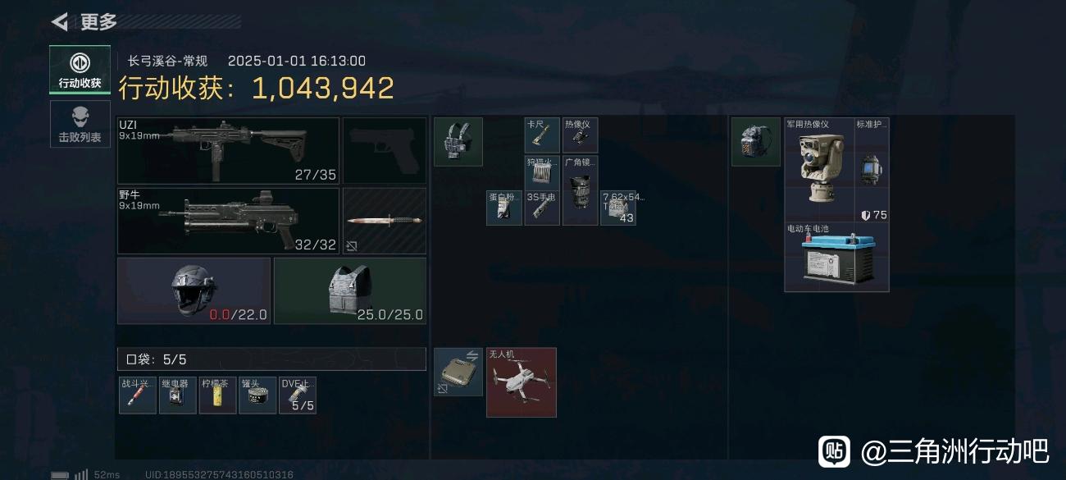Select the 柠檬茶 pocket item
Image resolution: width=1066 pixels, height=480 pixels.
[x=217, y=395]
